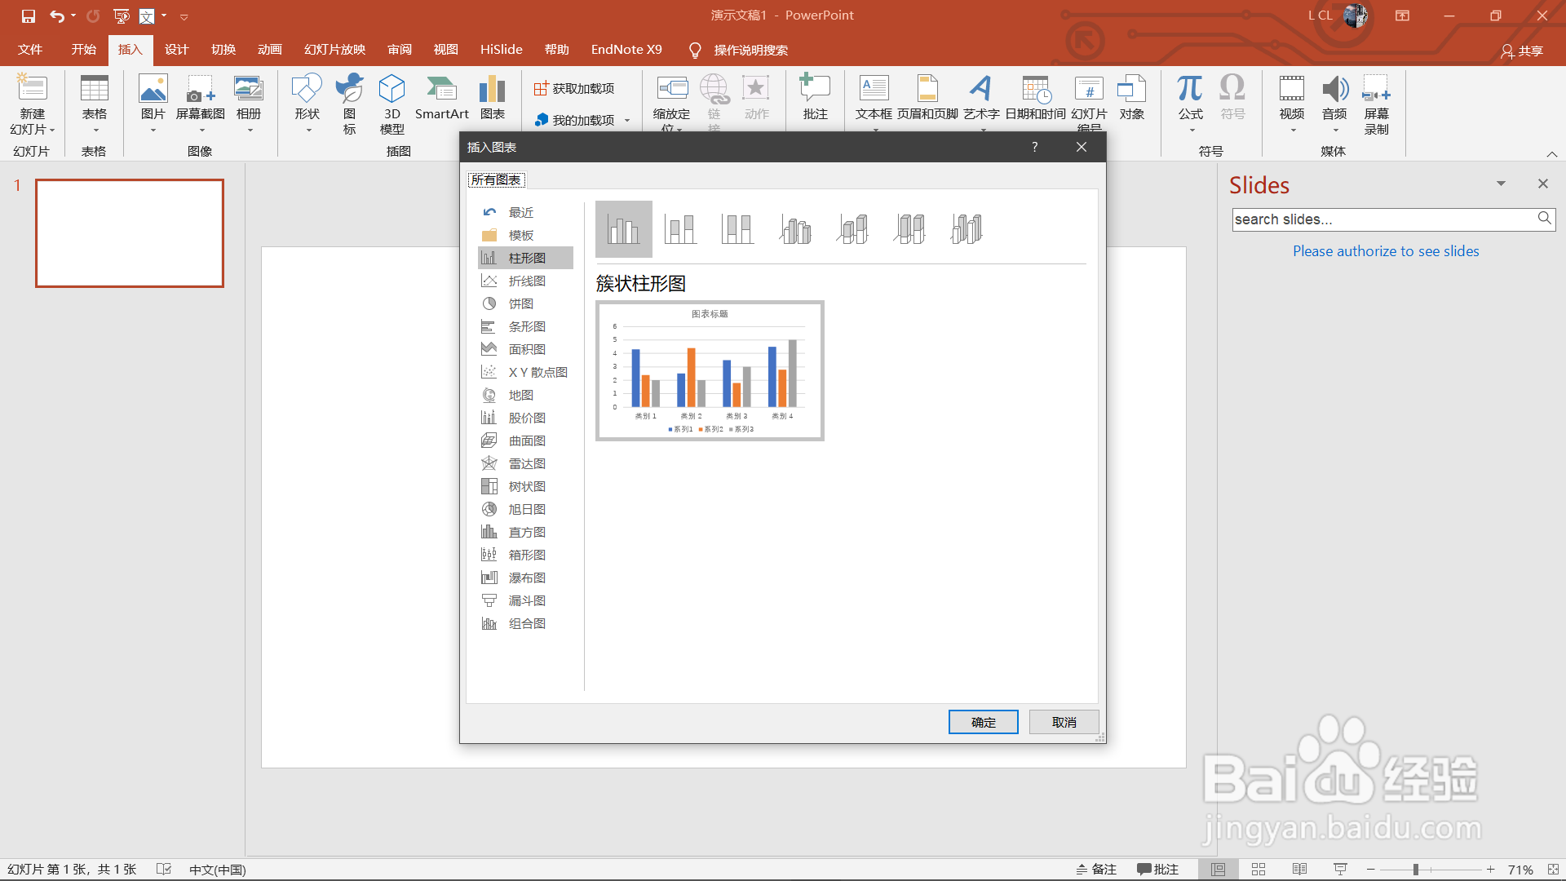Select 100% stacked column subtype icon
The image size is (1566, 881).
[737, 229]
